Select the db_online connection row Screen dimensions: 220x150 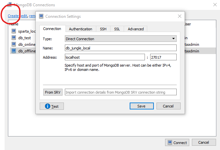click(23, 44)
